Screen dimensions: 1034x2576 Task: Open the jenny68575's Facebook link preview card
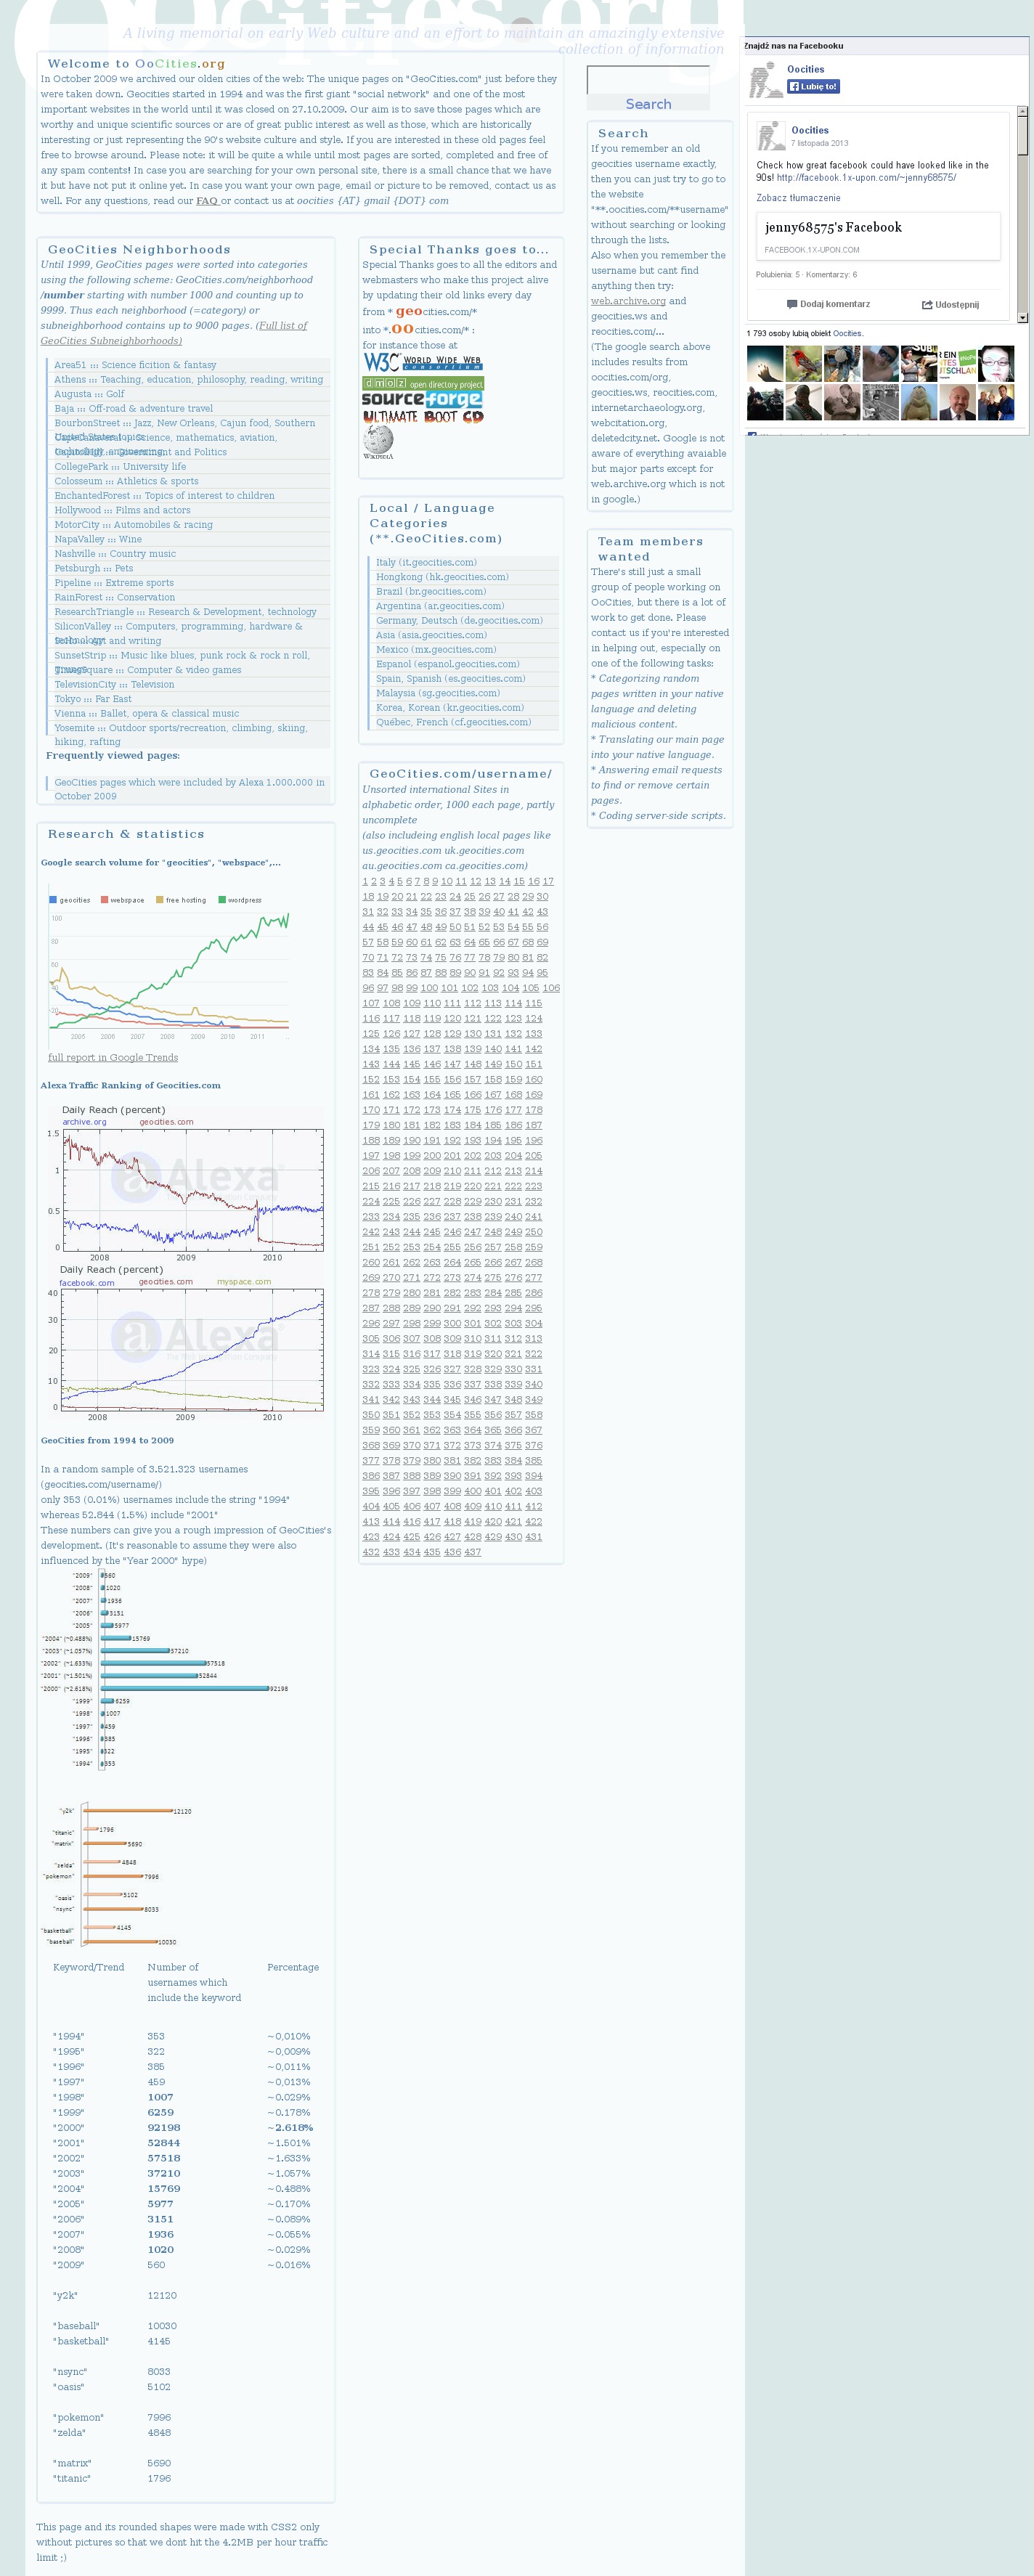pos(877,236)
